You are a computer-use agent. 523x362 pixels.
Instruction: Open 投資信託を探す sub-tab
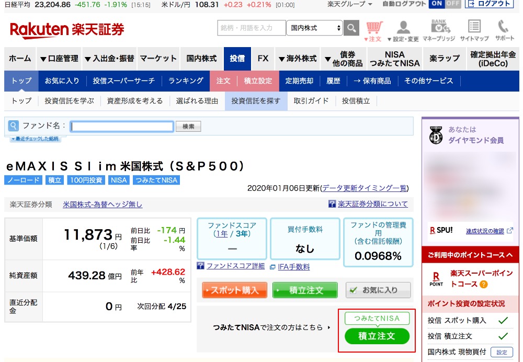coord(256,101)
